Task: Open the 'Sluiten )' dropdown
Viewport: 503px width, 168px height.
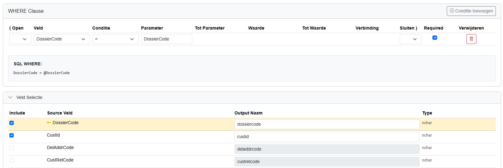Action: point(410,39)
